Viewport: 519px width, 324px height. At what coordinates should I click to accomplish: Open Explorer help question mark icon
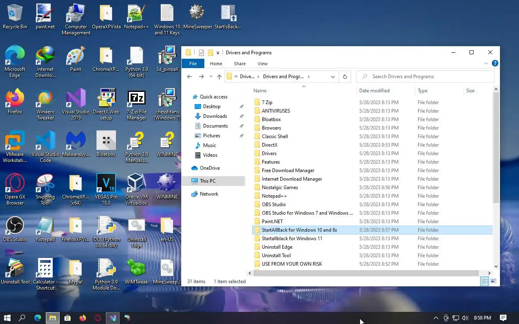[x=495, y=64]
